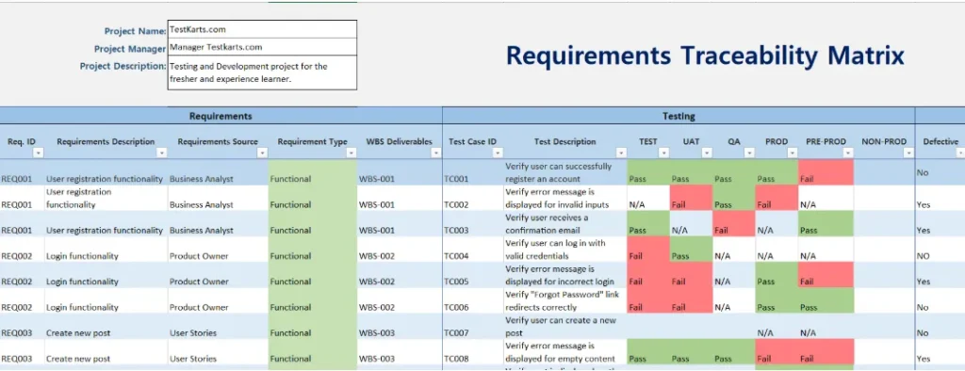Select the green PRE-PROD Pass cell for TC006

(x=826, y=301)
